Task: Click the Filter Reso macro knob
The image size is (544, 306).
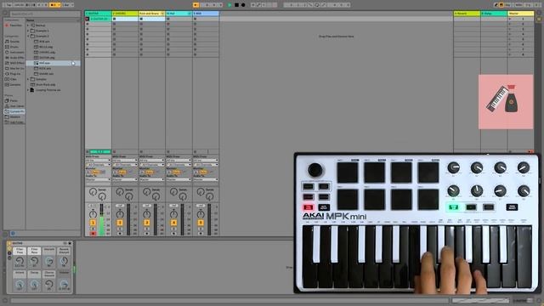Action: (x=34, y=260)
